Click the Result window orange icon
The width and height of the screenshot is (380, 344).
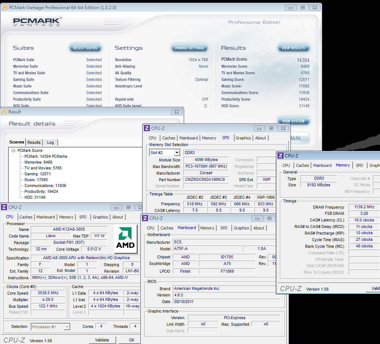pos(4,112)
